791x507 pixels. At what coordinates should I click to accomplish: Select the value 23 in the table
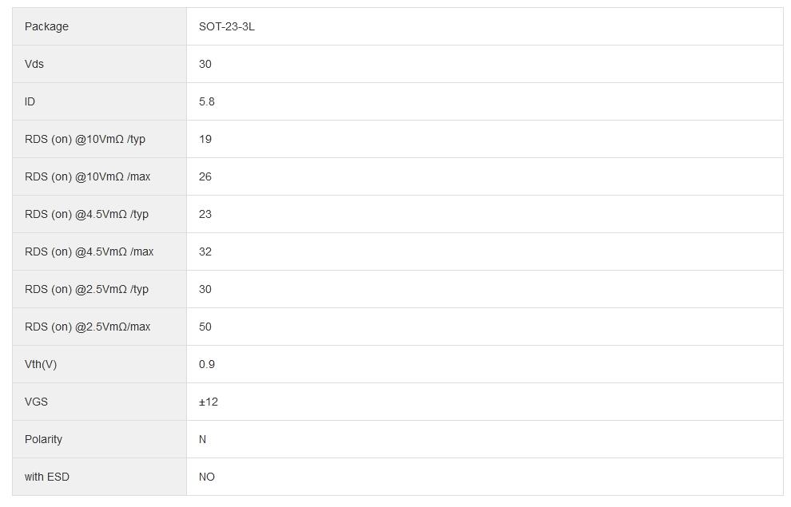tap(205, 214)
